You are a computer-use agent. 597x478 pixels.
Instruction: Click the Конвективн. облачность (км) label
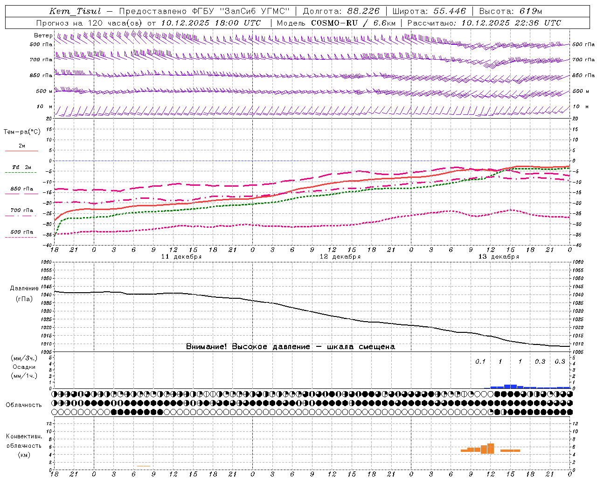pos(24,445)
